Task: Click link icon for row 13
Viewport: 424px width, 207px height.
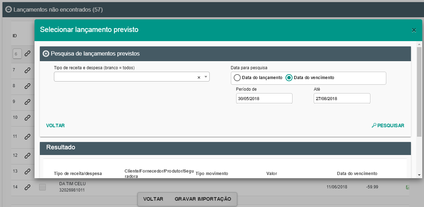Action: pos(27,171)
